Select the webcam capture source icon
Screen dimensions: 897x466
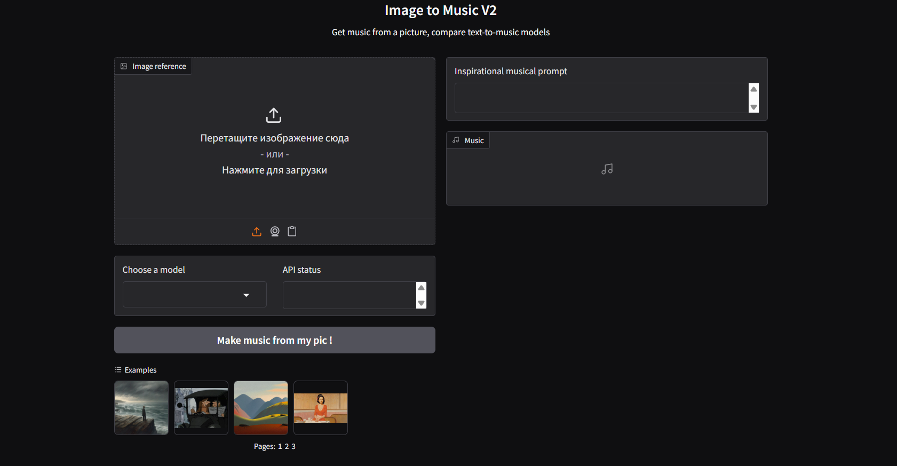275,232
